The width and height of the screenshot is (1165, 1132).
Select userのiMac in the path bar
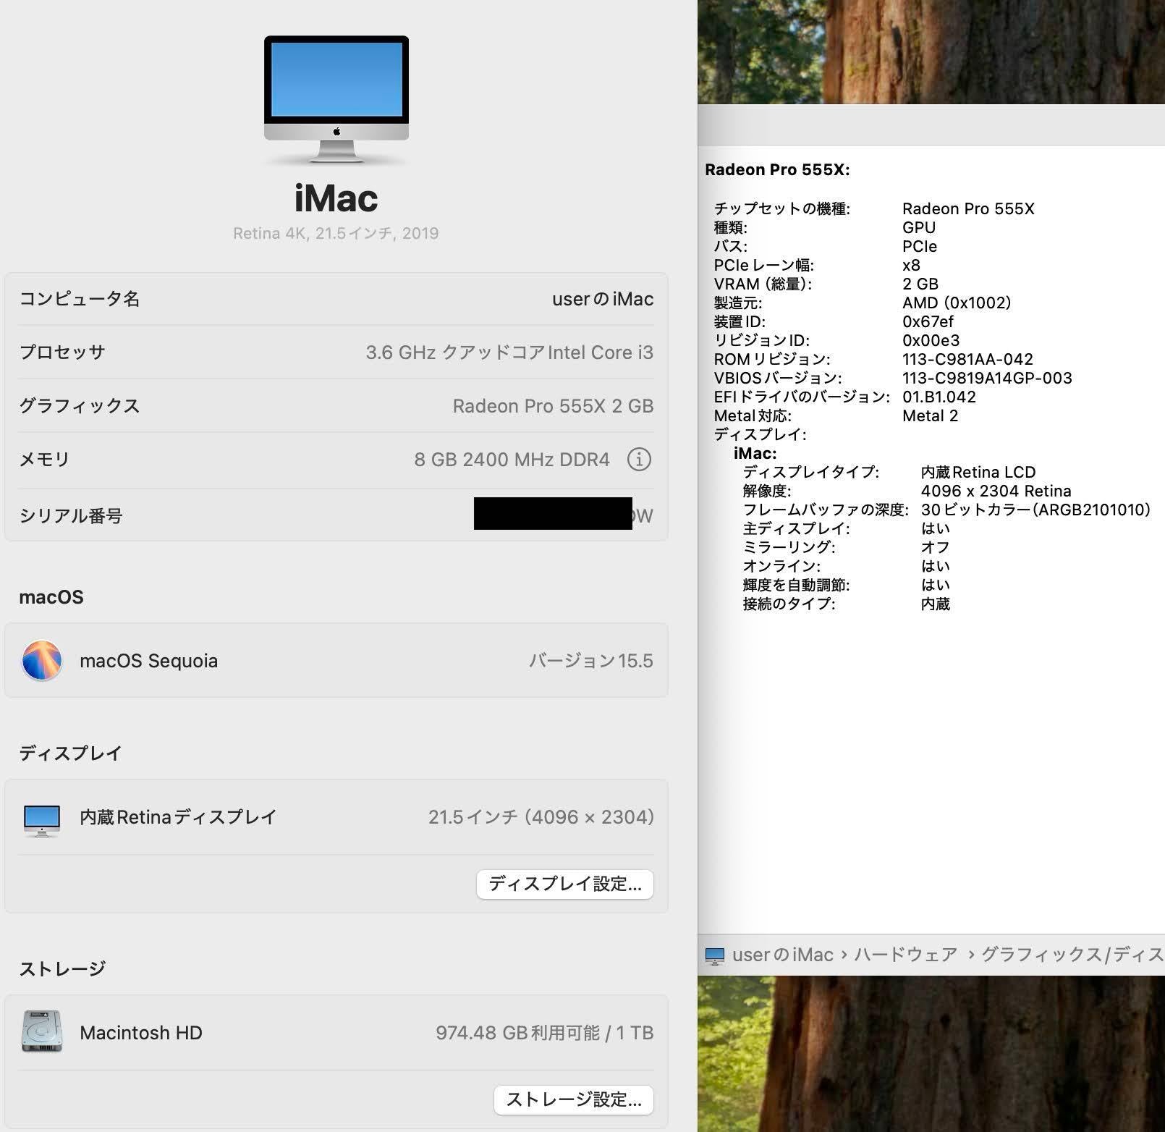coord(782,955)
